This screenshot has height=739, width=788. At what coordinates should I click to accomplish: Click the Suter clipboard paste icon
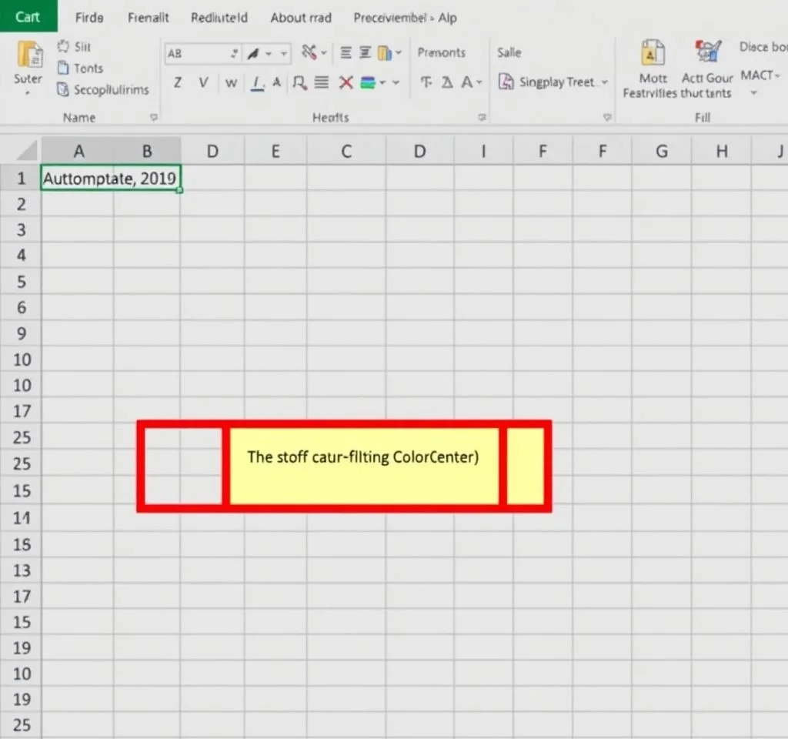click(29, 55)
